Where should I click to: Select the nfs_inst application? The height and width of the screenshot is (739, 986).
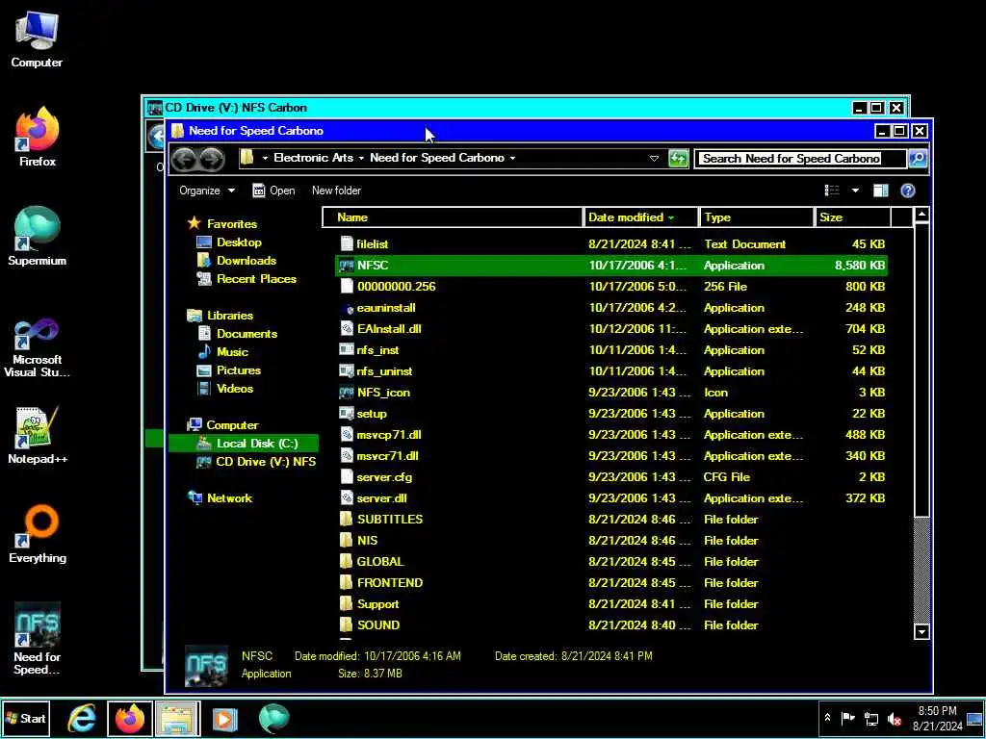[x=611, y=350]
